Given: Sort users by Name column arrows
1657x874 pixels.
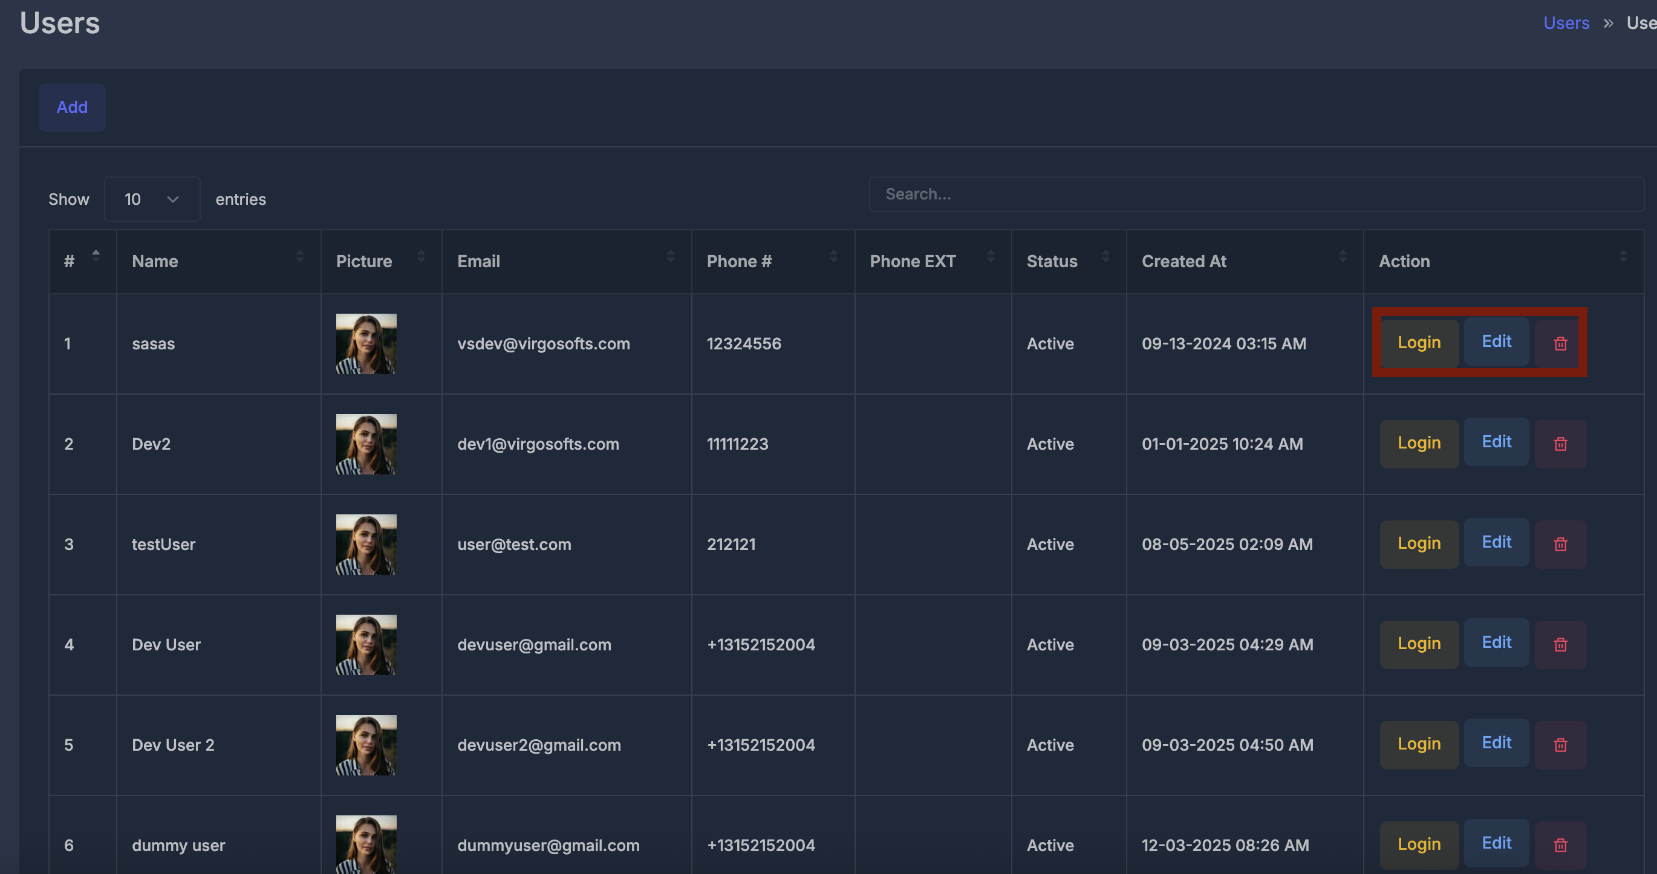Looking at the screenshot, I should (x=300, y=256).
